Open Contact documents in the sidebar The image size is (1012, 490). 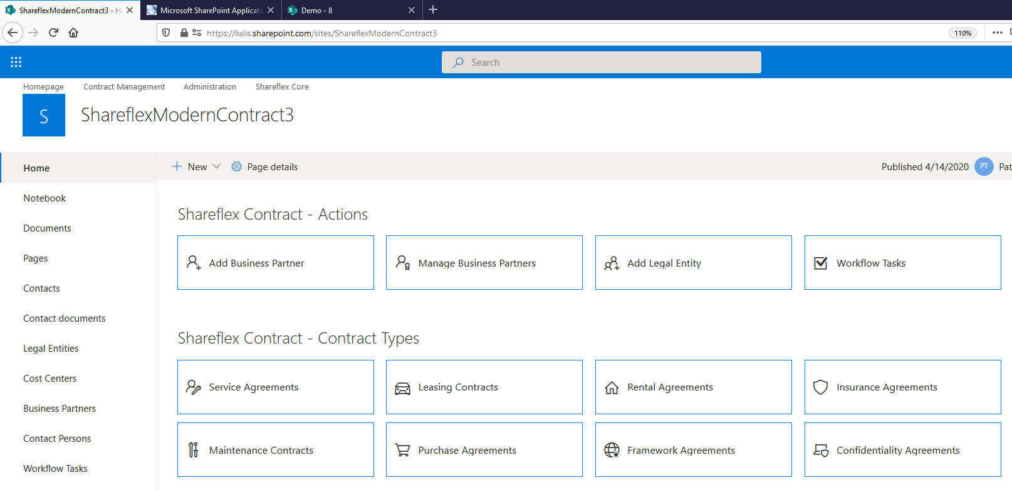(64, 319)
